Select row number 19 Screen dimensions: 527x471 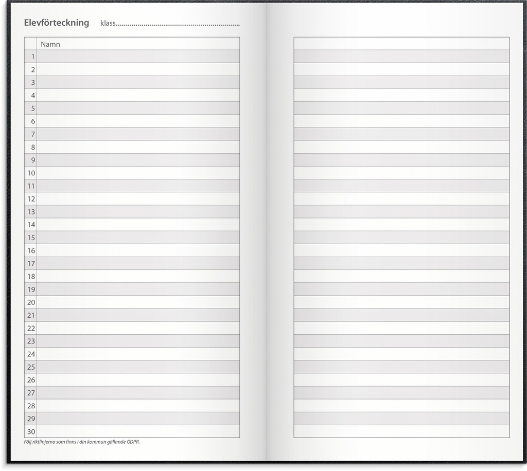(132, 289)
